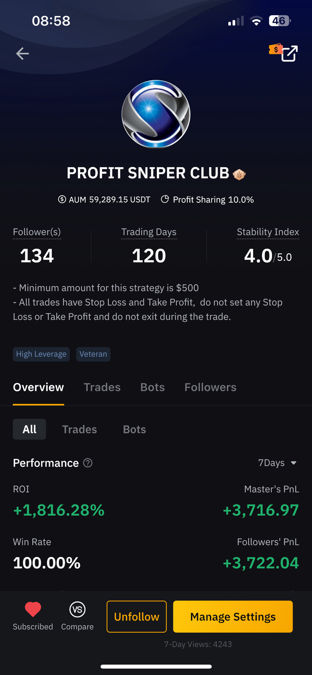Tap the badge beside the club name
The width and height of the screenshot is (312, 675).
(x=239, y=174)
